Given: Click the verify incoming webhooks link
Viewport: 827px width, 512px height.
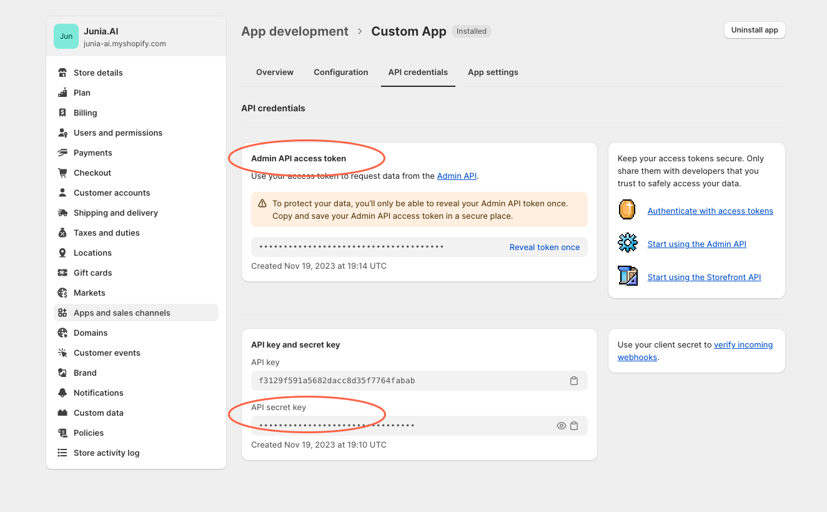Looking at the screenshot, I should pyautogui.click(x=743, y=344).
